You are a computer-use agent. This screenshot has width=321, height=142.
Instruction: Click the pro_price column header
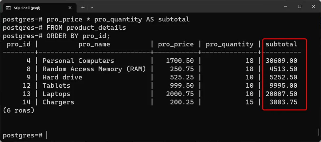click(x=176, y=44)
